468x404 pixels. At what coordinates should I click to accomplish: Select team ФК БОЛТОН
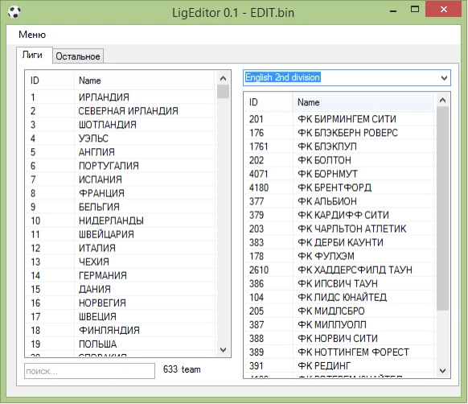[x=339, y=160]
